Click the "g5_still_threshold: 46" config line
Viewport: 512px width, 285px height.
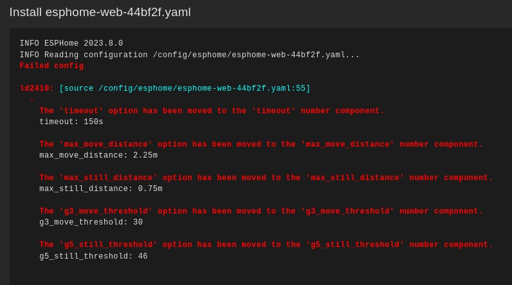point(93,257)
